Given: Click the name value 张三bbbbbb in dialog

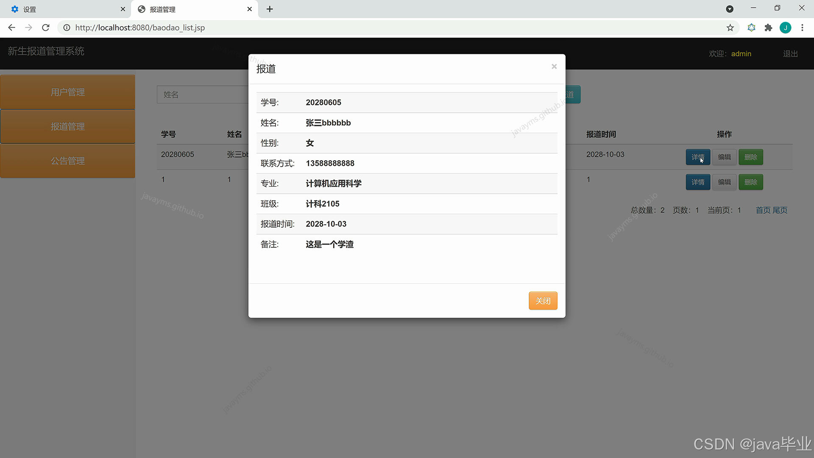Looking at the screenshot, I should point(328,123).
